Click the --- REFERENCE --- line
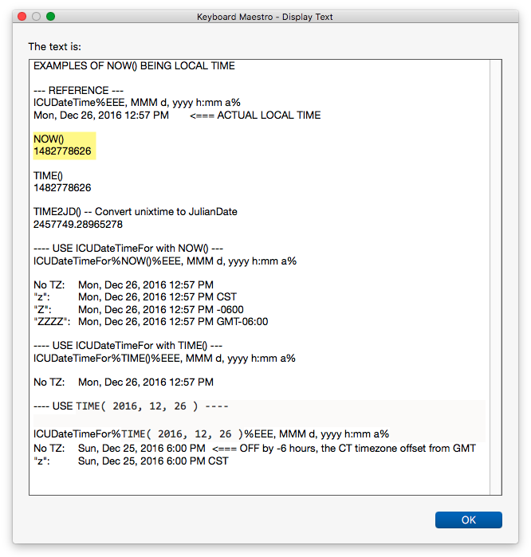Image resolution: width=531 pixels, height=557 pixels. (78, 90)
